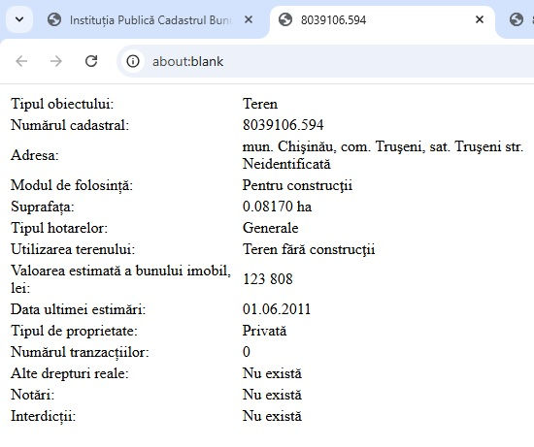The image size is (534, 447).
Task: Click the date 01.06.2011
Action: tap(277, 309)
